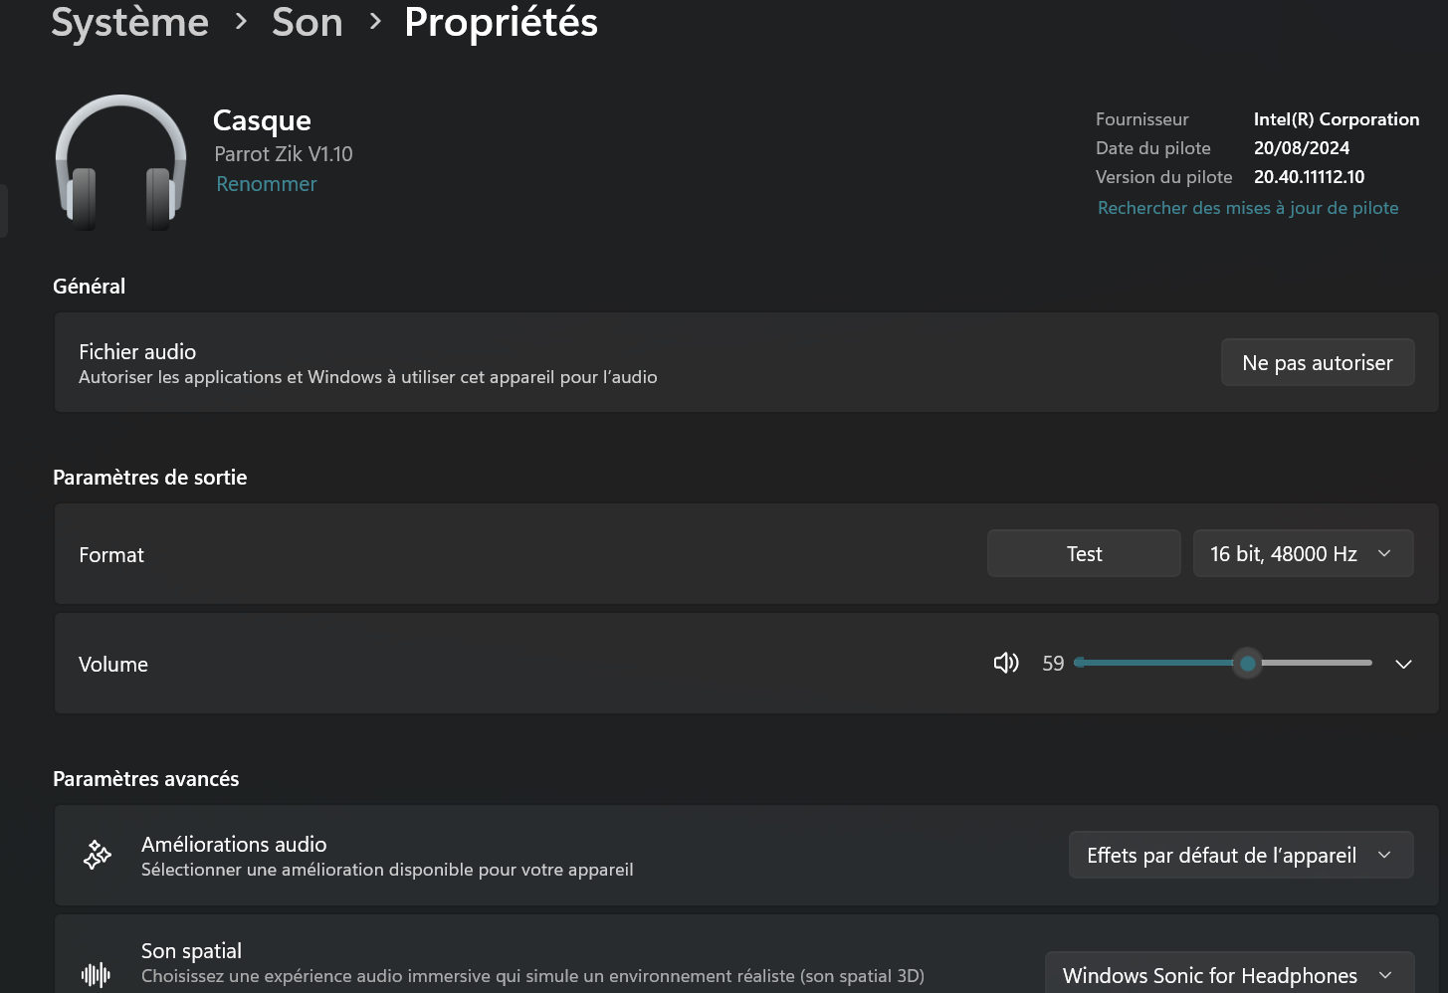Expand the Volume section chevron

pos(1403,664)
